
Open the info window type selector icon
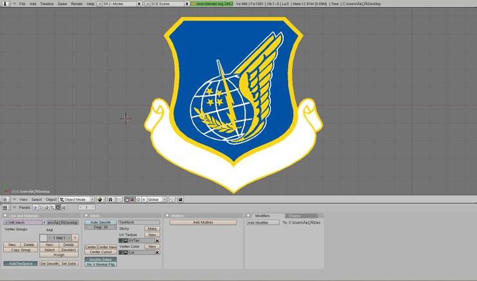(x=6, y=4)
